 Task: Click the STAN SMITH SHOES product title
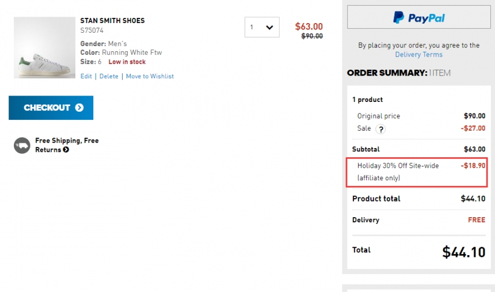pos(112,21)
